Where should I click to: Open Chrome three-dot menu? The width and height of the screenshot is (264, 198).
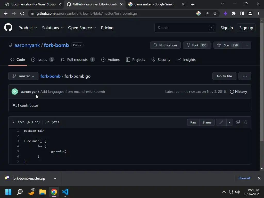pos(258,13)
